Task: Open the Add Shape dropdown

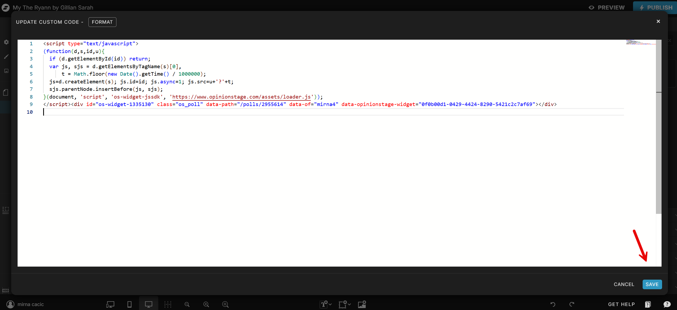Action: pos(344,304)
